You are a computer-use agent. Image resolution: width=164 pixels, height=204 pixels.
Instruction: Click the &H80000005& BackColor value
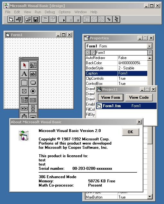tap(129, 63)
